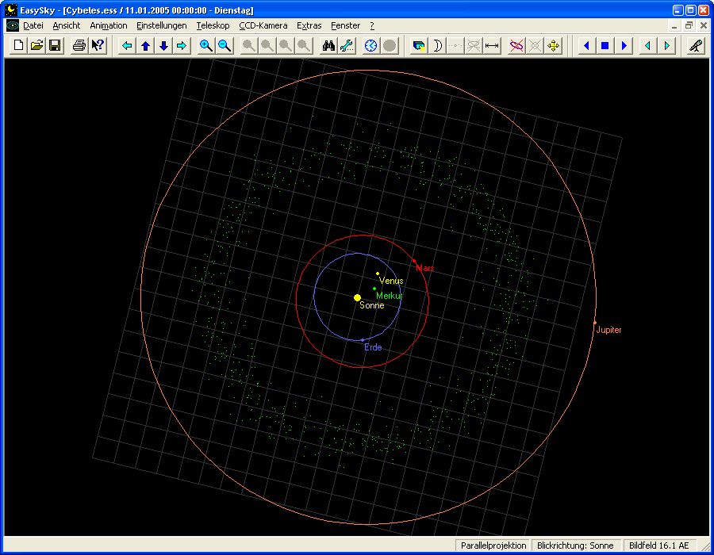Click the clock time settings icon
The image size is (714, 555).
pyautogui.click(x=371, y=46)
